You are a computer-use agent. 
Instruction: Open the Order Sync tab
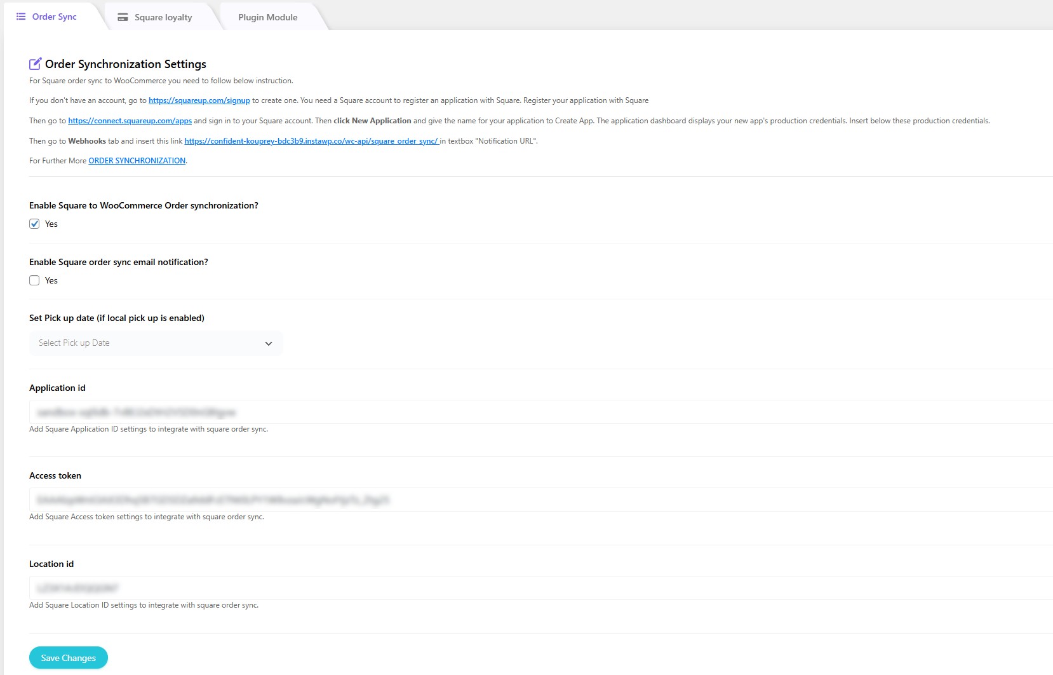point(54,17)
